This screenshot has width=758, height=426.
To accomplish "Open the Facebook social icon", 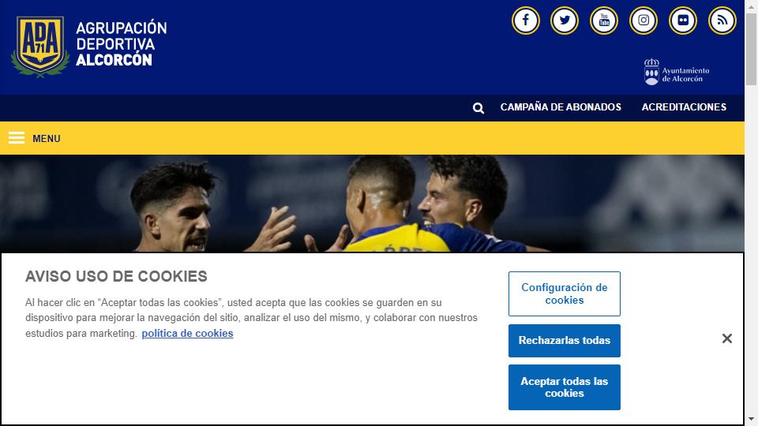I will (x=526, y=21).
